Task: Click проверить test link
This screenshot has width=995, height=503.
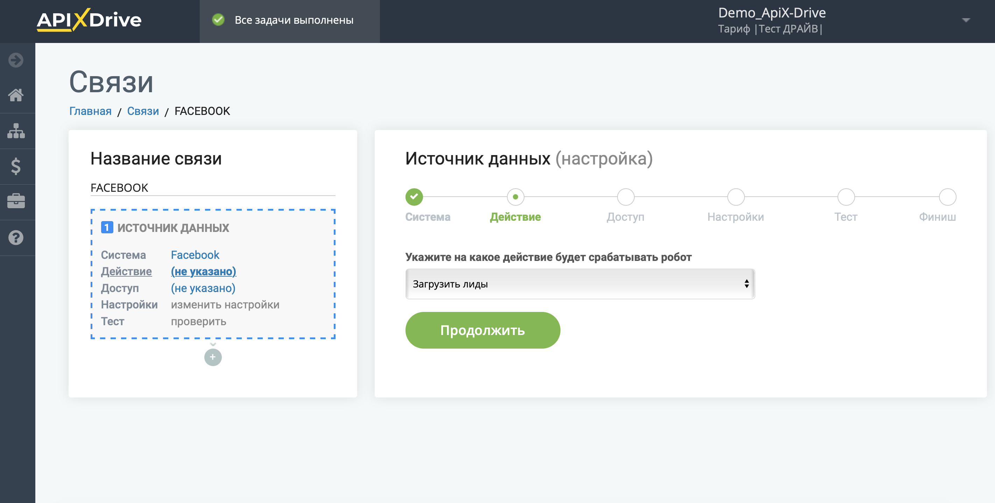Action: point(198,321)
